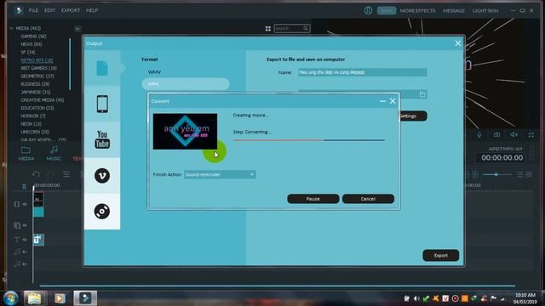Open the MESSAGE section
Image resolution: width=545 pixels, height=306 pixels.
click(x=454, y=11)
